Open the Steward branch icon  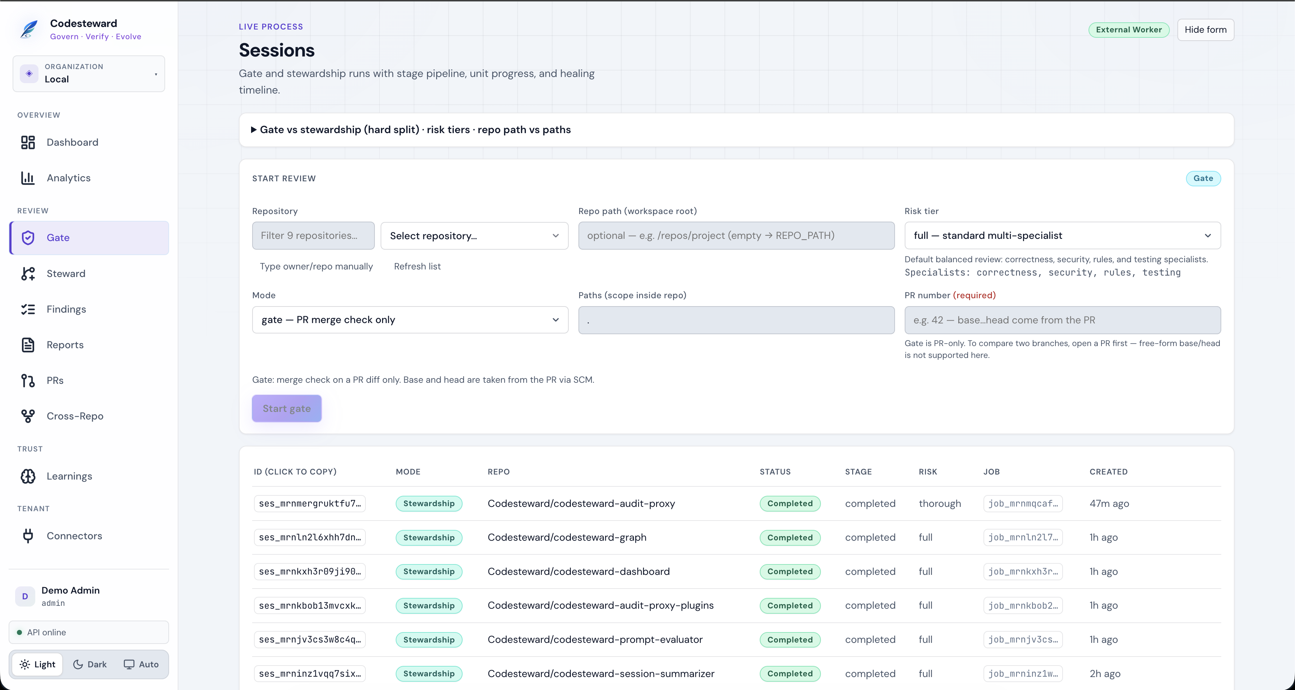pos(28,273)
